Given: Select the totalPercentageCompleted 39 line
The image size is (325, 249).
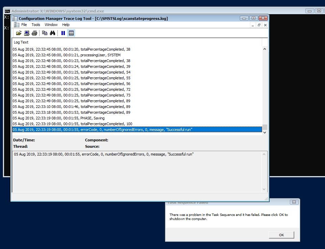Looking at the screenshot, I should tap(137, 66).
